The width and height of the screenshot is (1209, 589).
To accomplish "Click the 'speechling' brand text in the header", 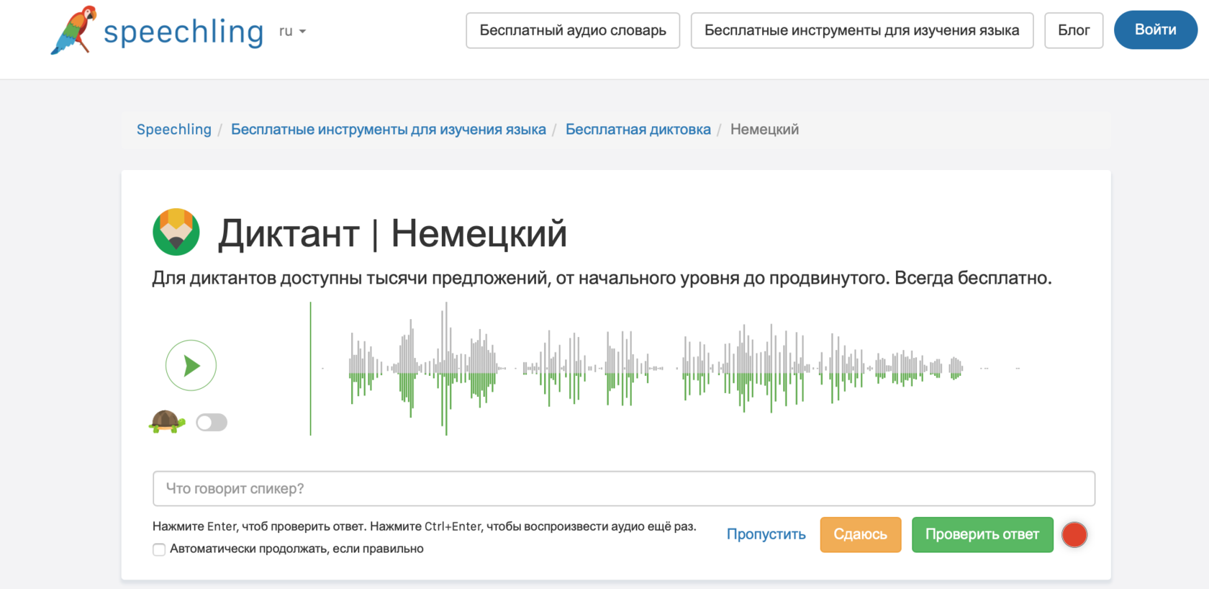I will click(x=184, y=32).
